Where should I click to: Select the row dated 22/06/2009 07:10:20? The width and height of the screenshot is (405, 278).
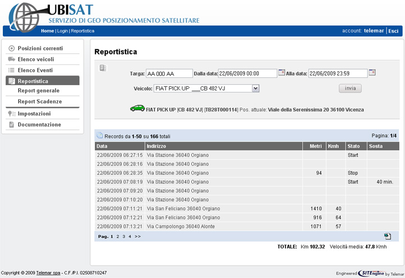247,200
